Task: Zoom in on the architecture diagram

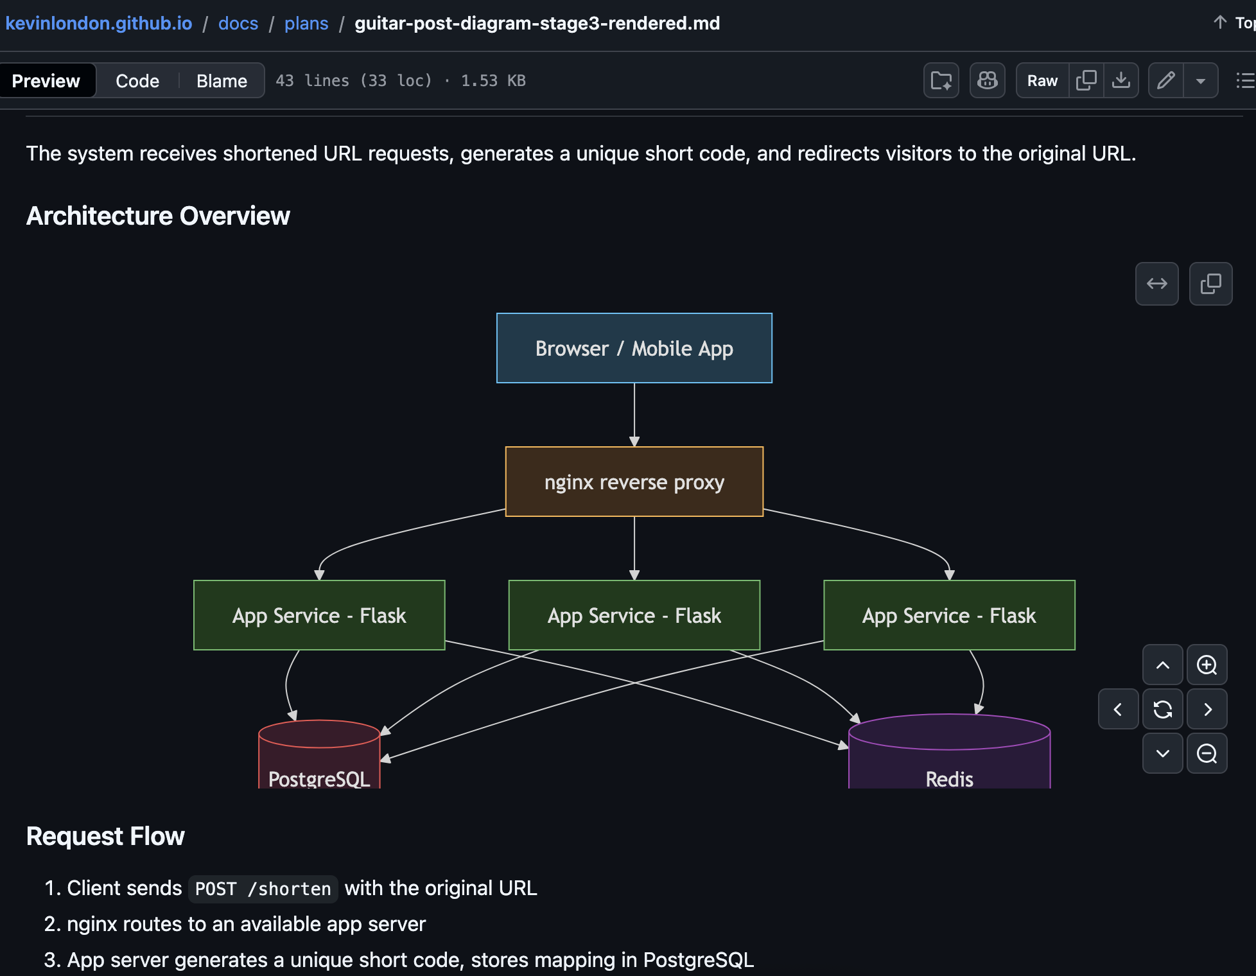Action: tap(1207, 665)
